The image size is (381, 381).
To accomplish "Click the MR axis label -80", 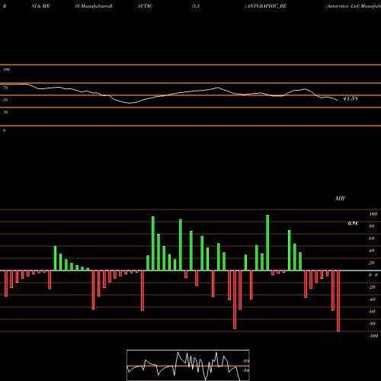I will click(x=372, y=324).
